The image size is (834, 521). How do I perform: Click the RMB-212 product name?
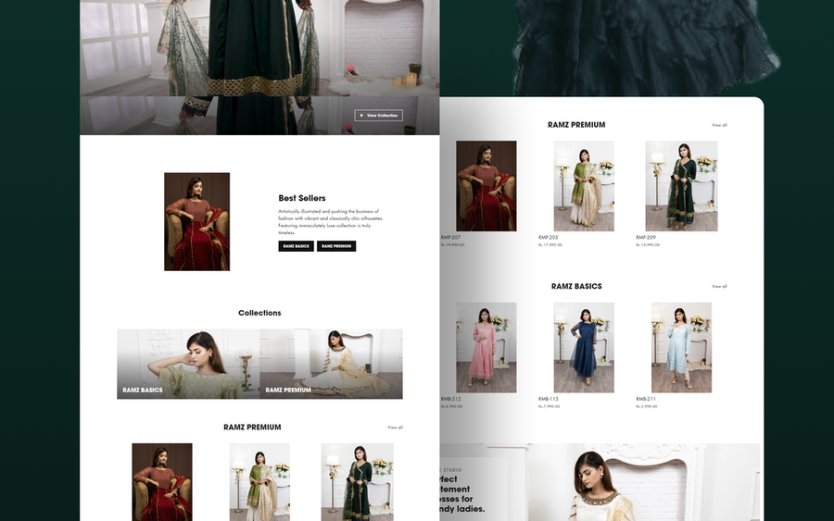coord(450,399)
